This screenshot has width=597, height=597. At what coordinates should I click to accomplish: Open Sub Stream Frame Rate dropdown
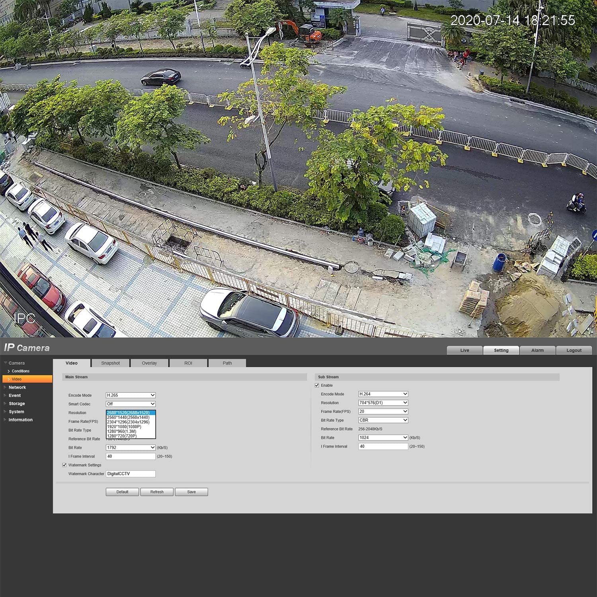click(383, 412)
